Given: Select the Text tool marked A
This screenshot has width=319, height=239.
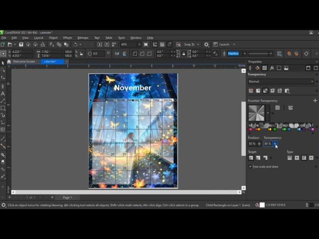Looking at the screenshot, I should pos(3,94).
